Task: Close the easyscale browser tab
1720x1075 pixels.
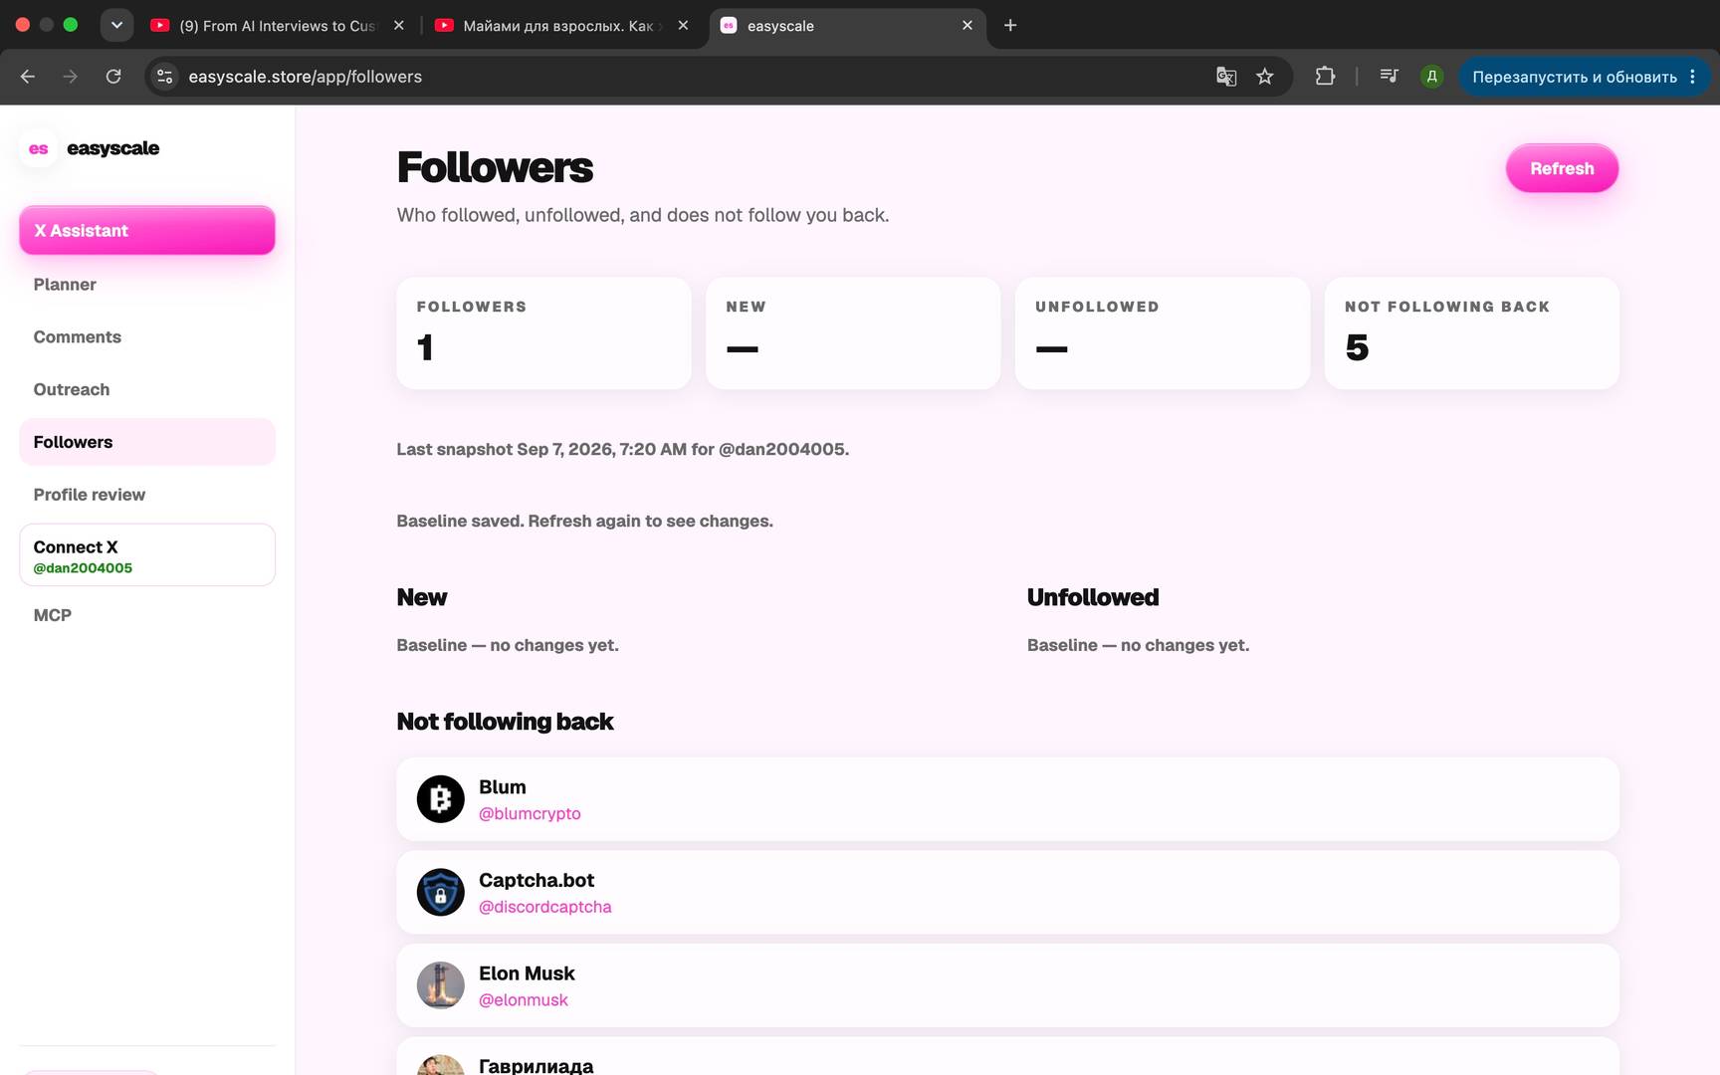Action: tap(967, 25)
